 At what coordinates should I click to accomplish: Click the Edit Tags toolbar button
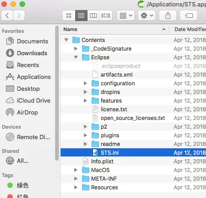click(189, 16)
